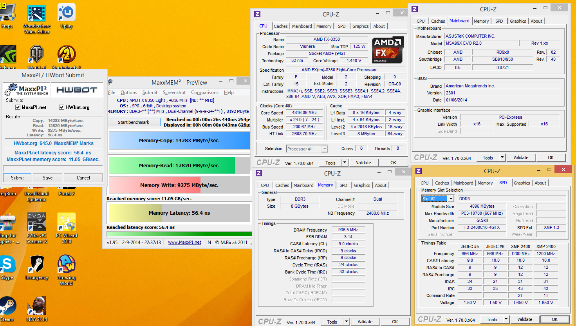Toggle the HWbot.org submit checkbox
Screen dimensions: 576x326
[x=61, y=107]
